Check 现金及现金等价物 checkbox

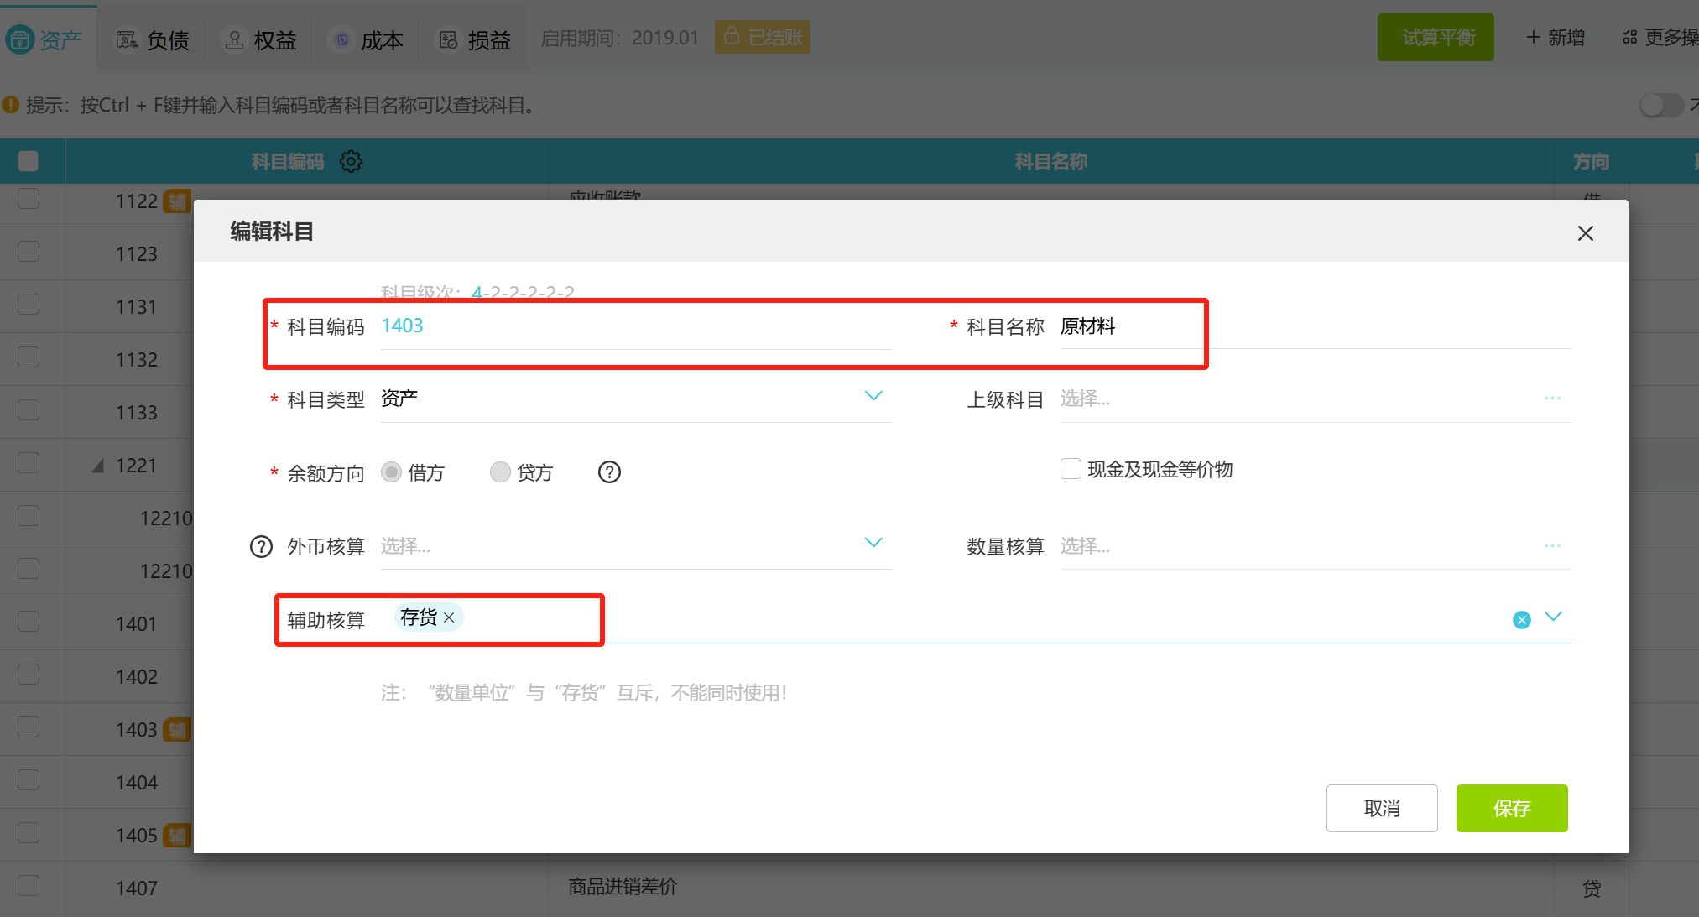point(1071,469)
